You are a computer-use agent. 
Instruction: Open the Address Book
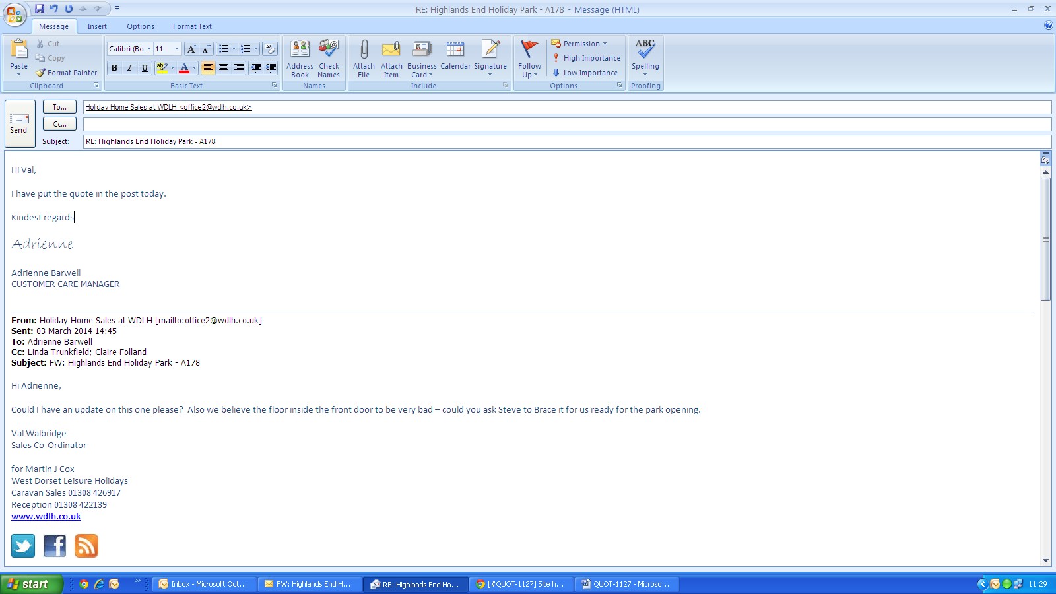(300, 50)
